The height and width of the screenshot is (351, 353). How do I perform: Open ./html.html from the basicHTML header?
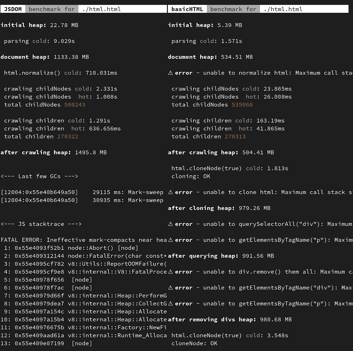tap(283, 9)
